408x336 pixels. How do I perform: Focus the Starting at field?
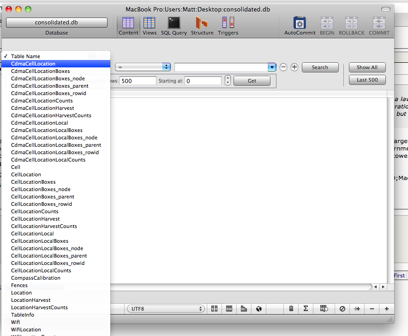[203, 81]
